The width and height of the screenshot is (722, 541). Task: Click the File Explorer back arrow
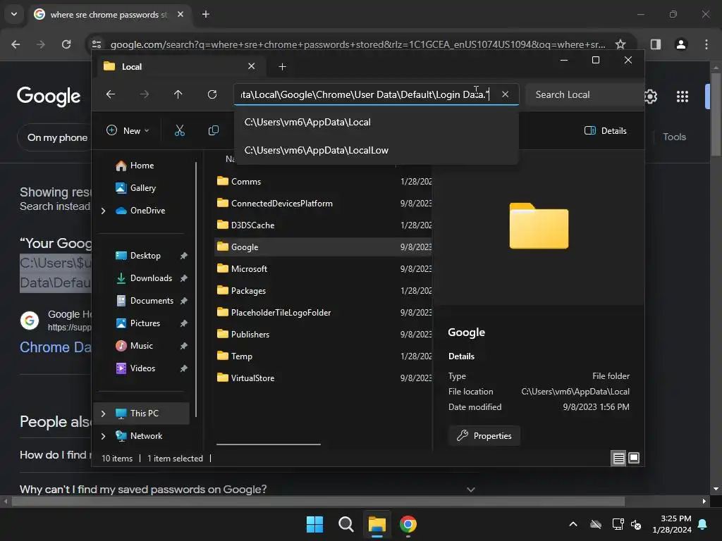(111, 94)
